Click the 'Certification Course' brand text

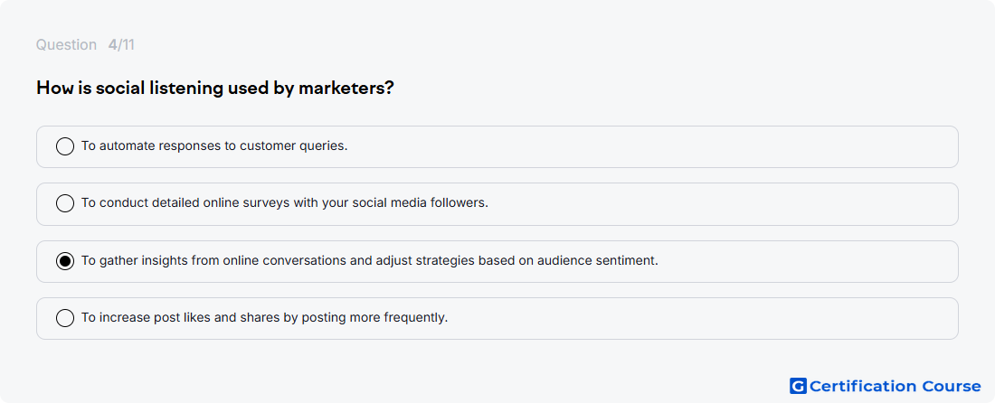click(895, 386)
